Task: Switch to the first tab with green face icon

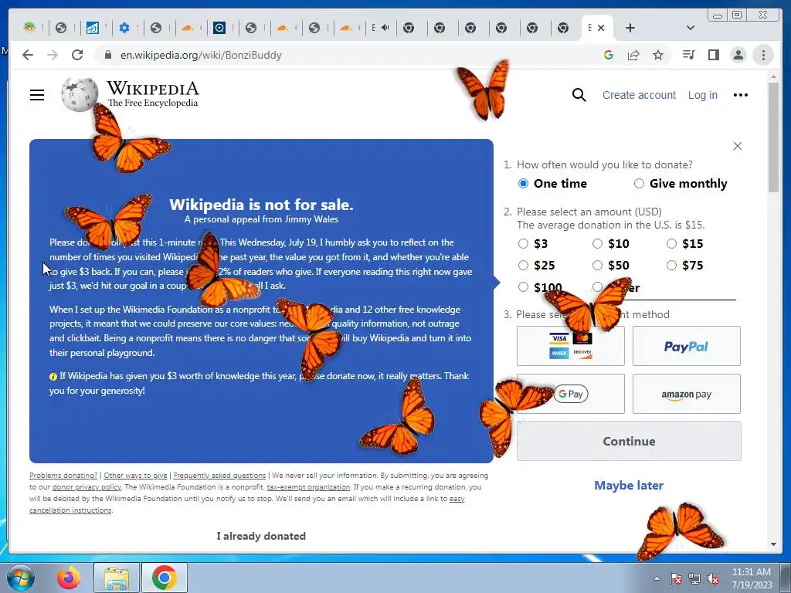Action: [x=30, y=28]
